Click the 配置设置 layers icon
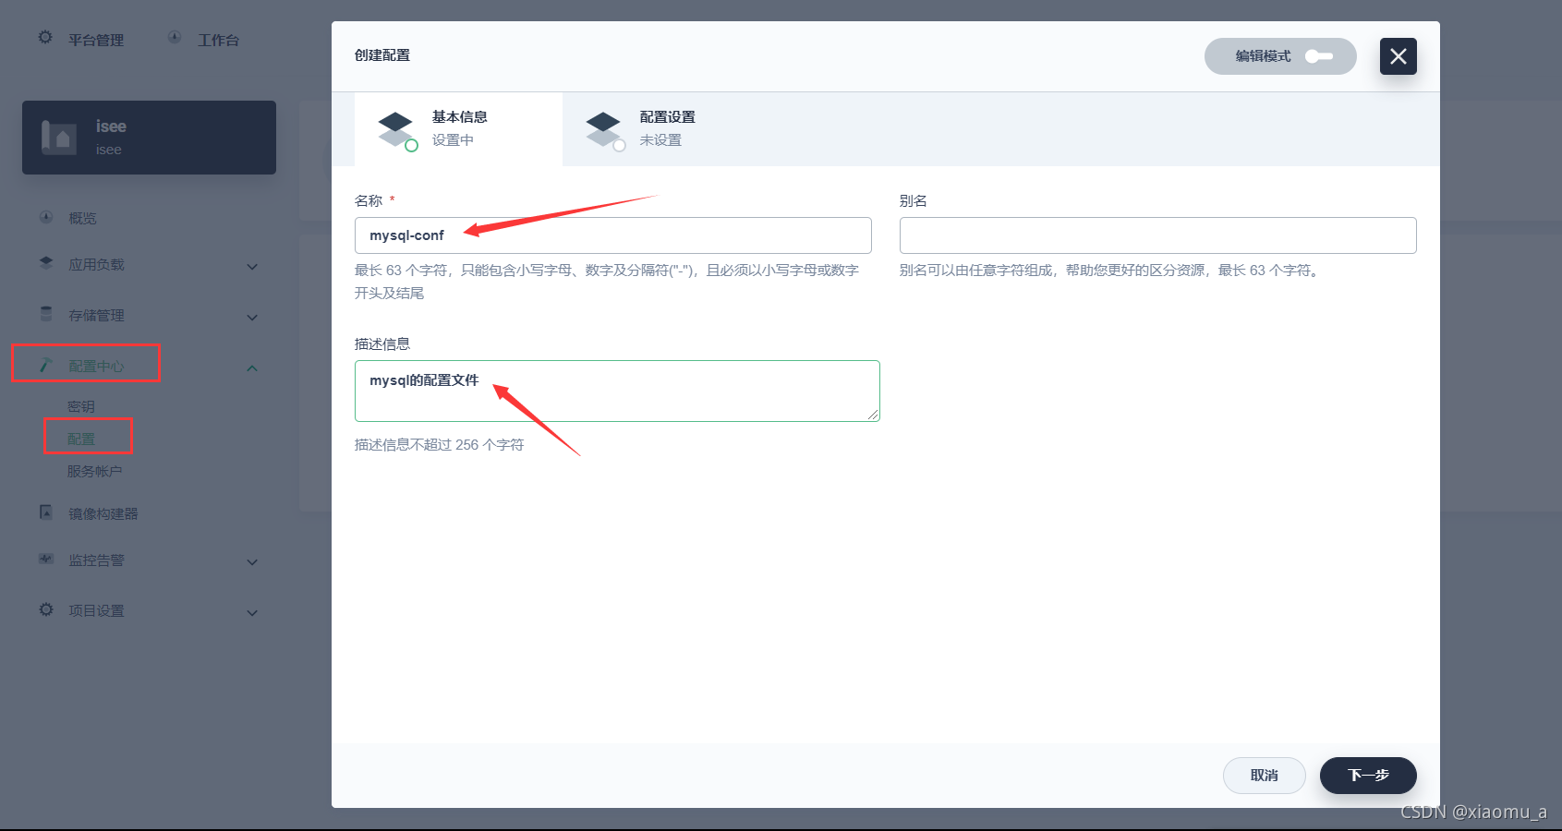Viewport: 1562px width, 831px height. tap(603, 129)
